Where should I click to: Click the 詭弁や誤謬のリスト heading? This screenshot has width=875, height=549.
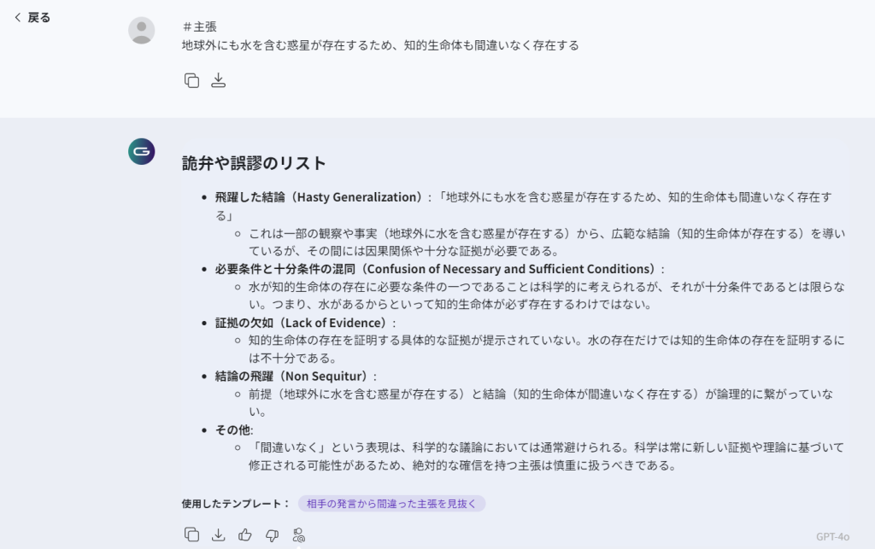(254, 163)
